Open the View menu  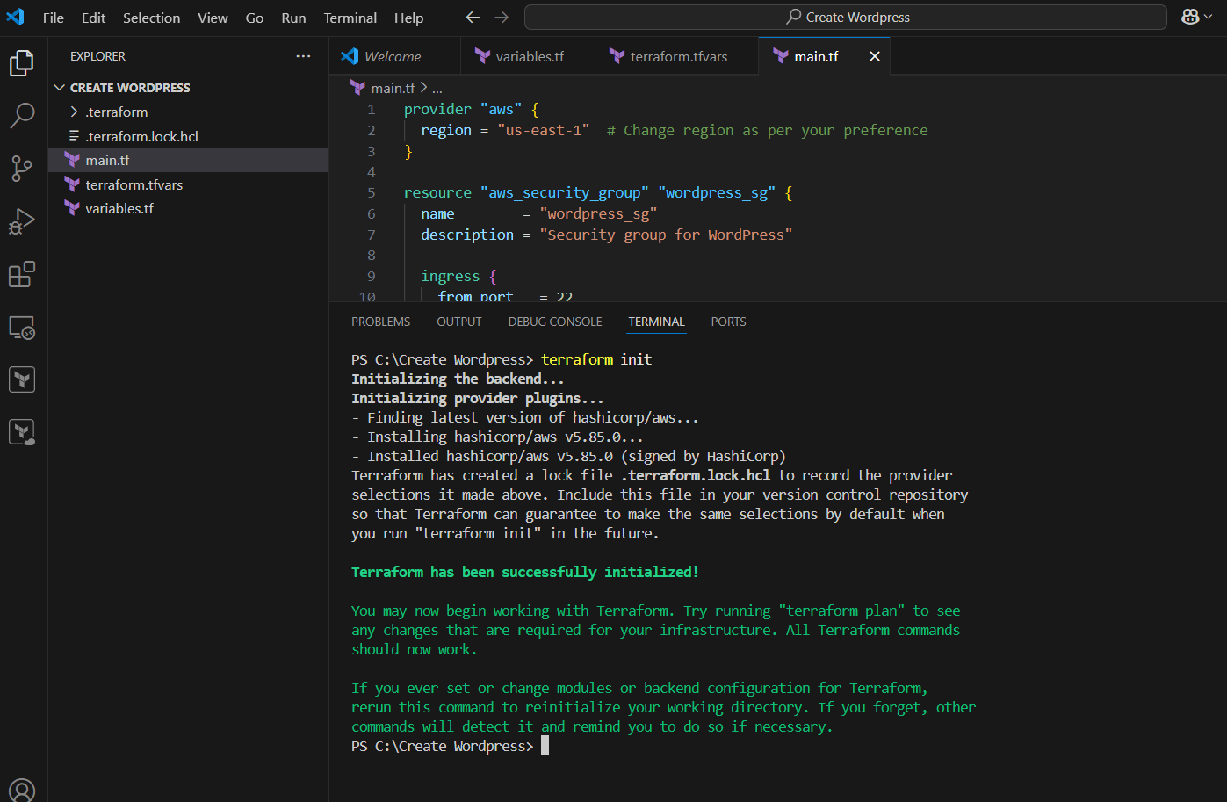213,18
